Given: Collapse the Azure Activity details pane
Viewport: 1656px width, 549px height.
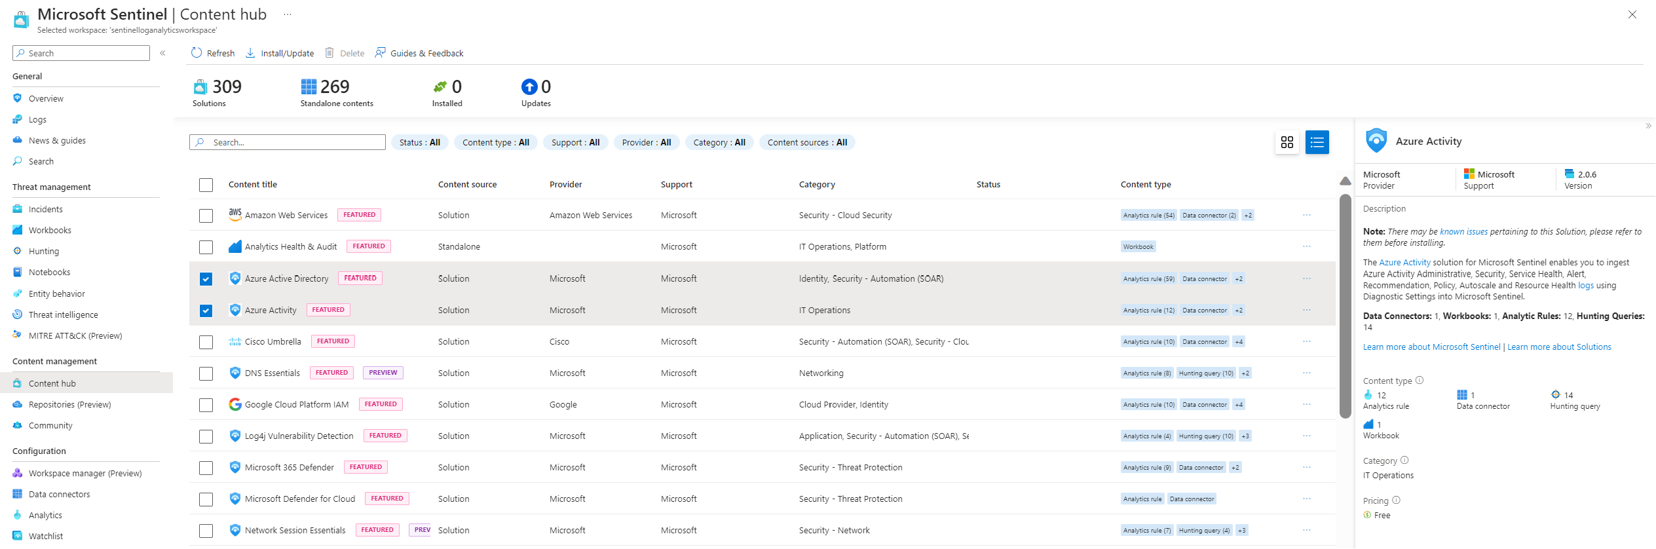Looking at the screenshot, I should [1648, 126].
